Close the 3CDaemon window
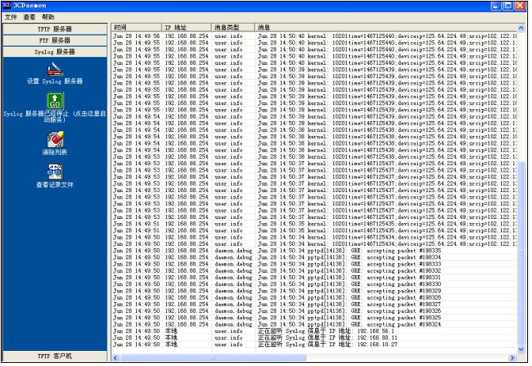 click(519, 6)
